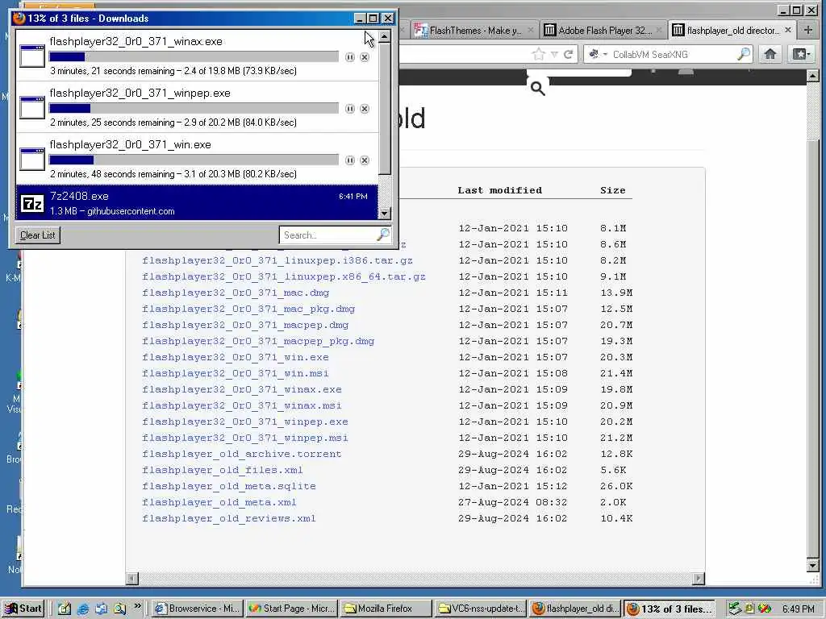Viewport: 826px width, 619px height.
Task: Click the Archive.org search magnifier on the page
Action: tap(537, 89)
